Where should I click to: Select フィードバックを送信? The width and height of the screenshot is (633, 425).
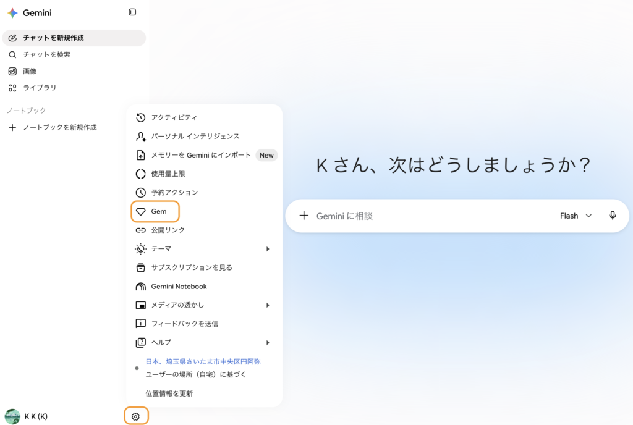click(204, 324)
